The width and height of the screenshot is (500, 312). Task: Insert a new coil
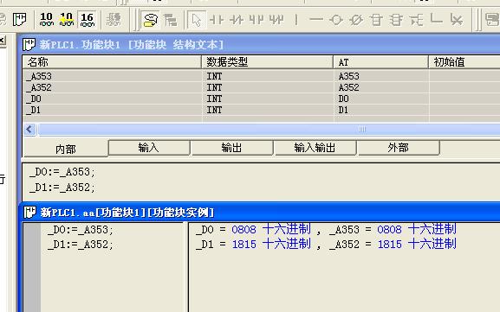tap(336, 20)
